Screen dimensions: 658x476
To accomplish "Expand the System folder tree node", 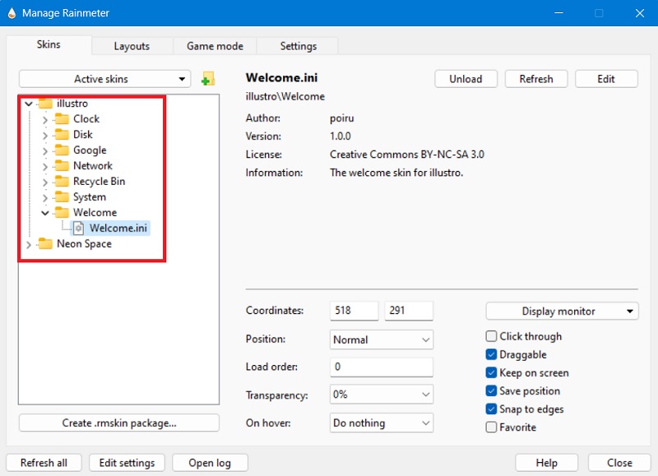I will pos(45,197).
